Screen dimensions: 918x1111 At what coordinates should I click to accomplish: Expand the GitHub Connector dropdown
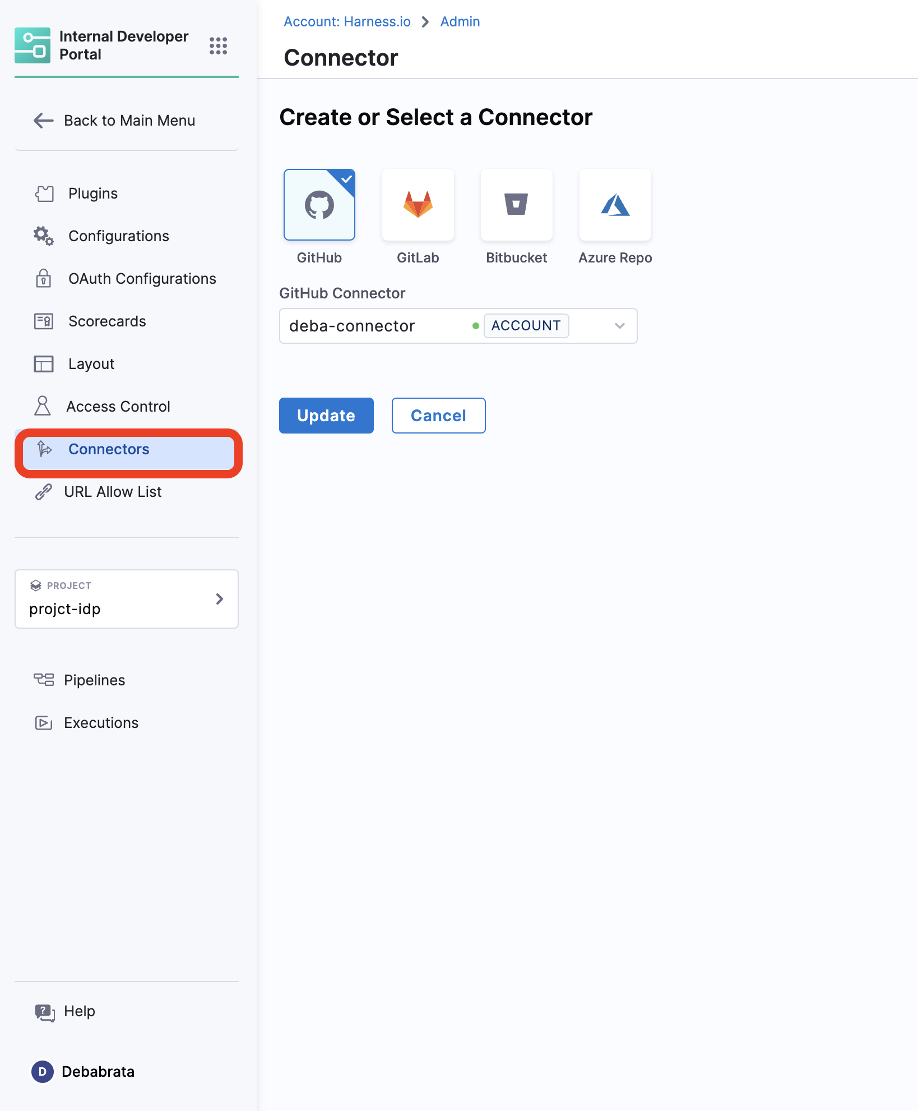[619, 326]
